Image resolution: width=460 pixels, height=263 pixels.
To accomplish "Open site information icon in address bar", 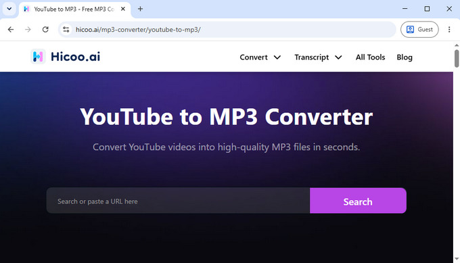I will (66, 30).
